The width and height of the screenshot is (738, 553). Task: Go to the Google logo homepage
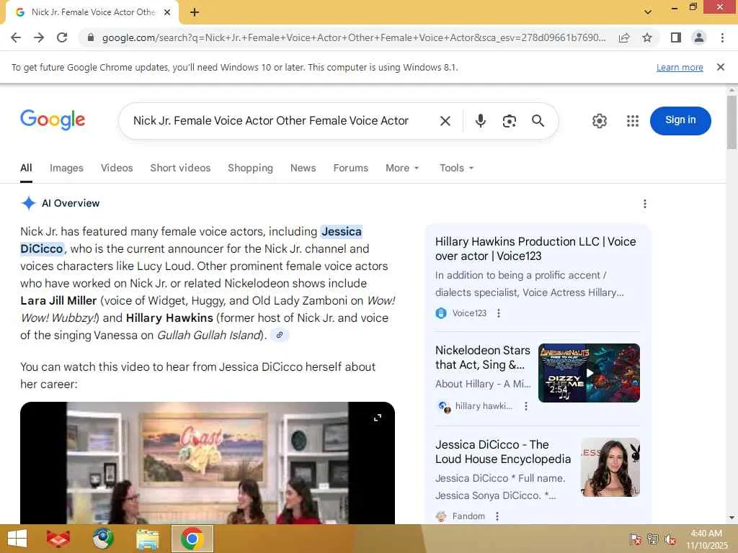click(x=53, y=120)
